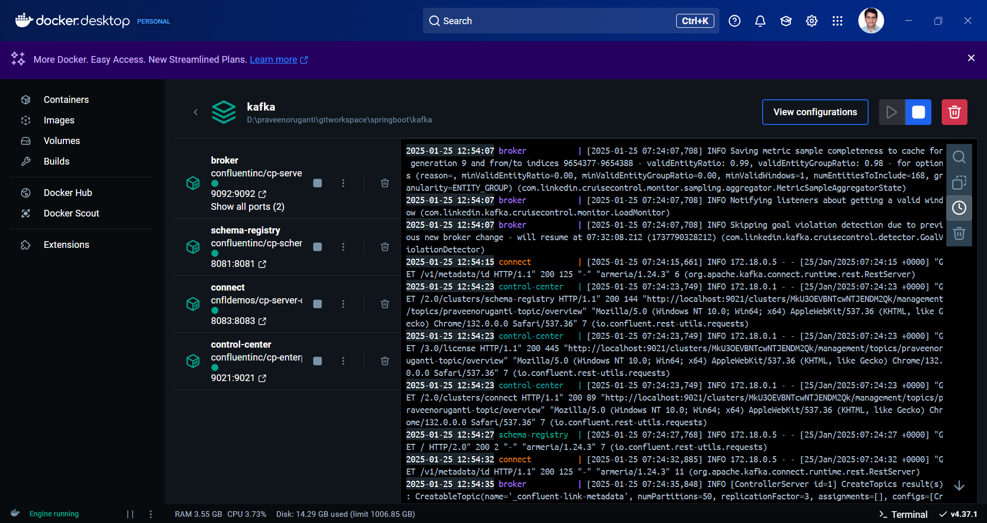The image size is (987, 523).
Task: Open the Containers section
Action: click(x=66, y=100)
